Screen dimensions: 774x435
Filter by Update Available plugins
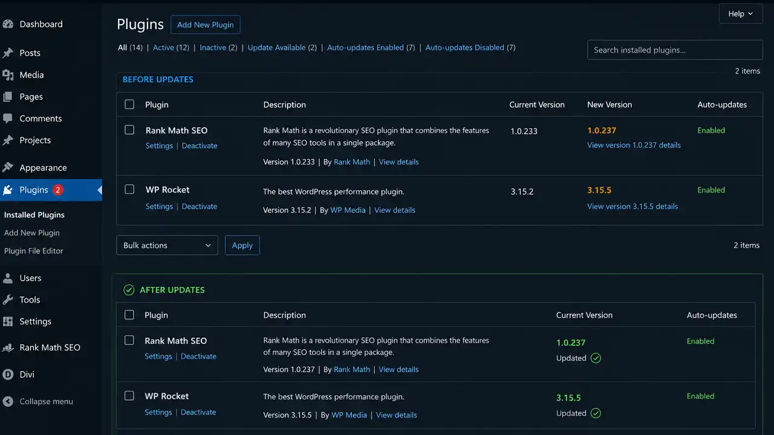click(276, 48)
